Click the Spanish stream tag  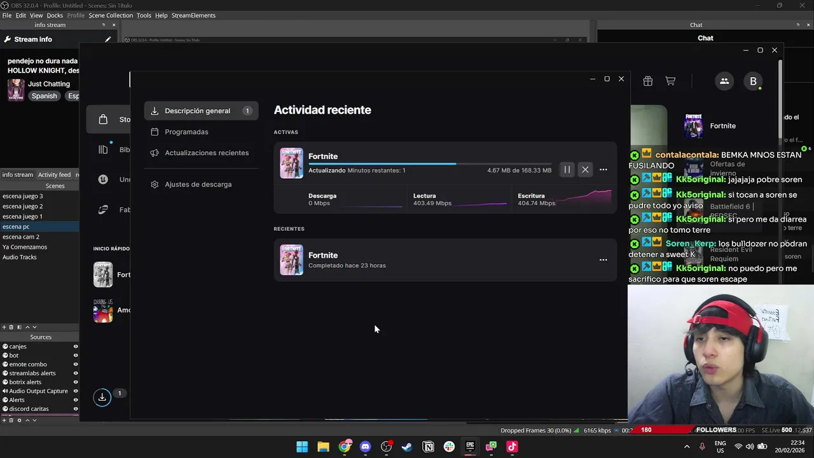[45, 96]
